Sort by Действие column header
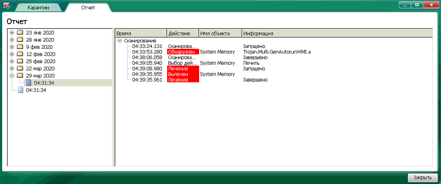Viewport: 441px width, 184px height. pos(183,33)
